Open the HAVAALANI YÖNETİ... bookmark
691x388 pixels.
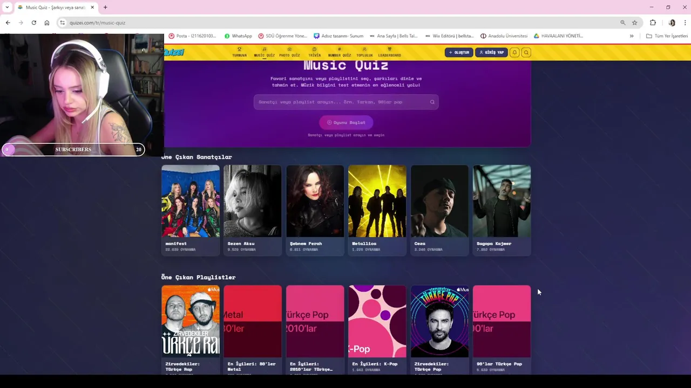[558, 36]
